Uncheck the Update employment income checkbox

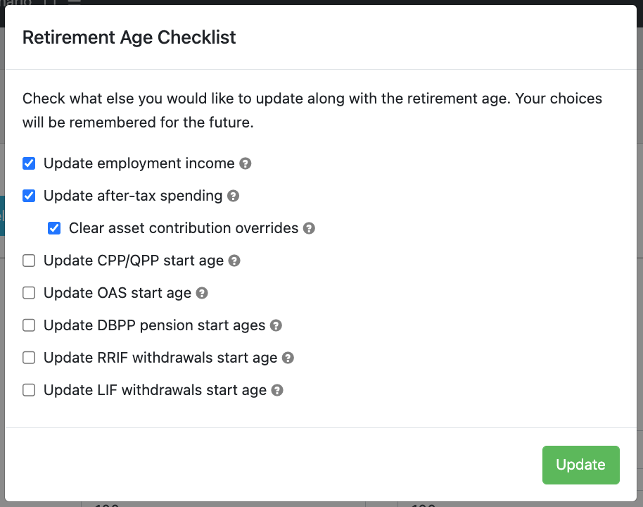[29, 163]
